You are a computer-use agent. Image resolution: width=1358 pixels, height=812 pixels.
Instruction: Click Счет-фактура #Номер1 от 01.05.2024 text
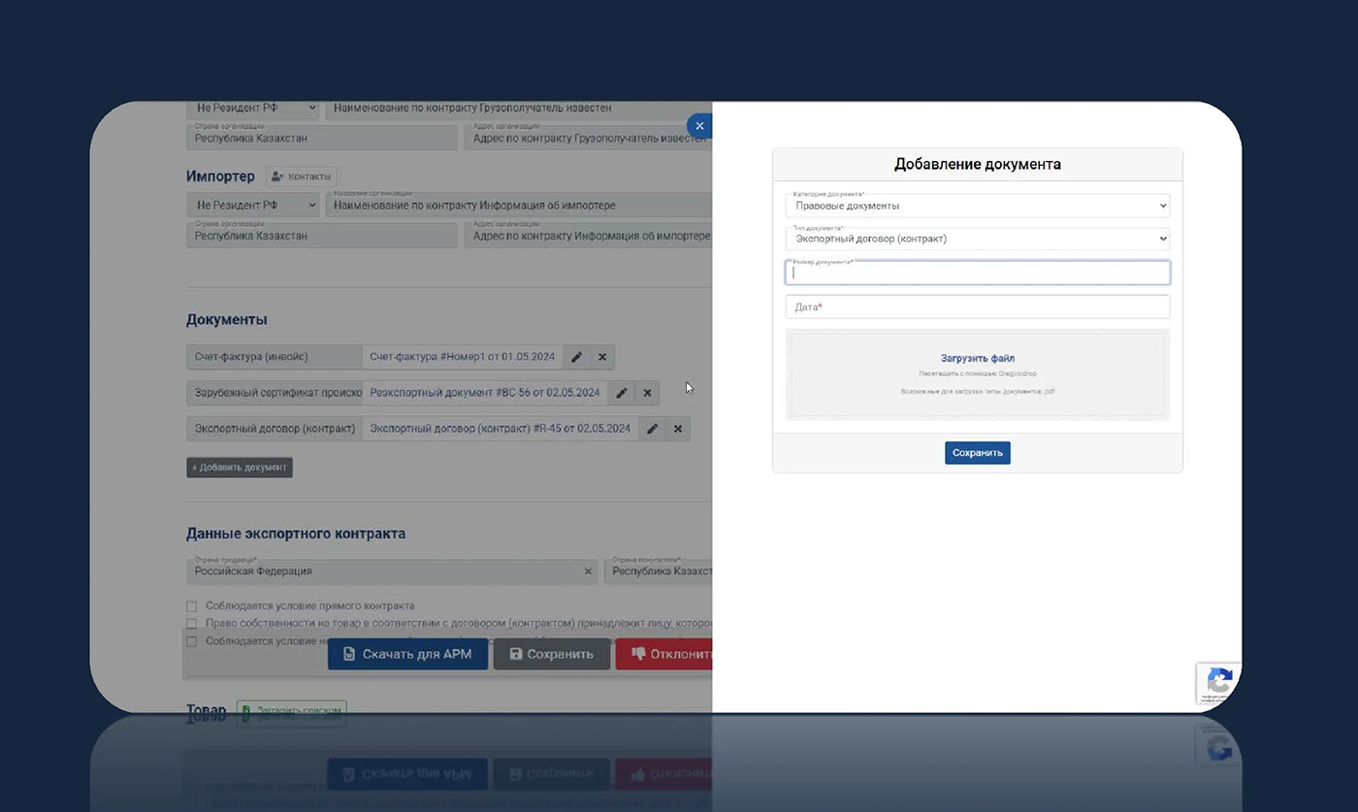click(x=463, y=357)
